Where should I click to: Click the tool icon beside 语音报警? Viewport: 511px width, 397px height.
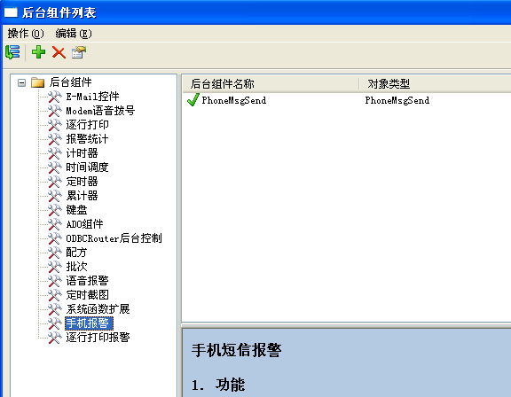[55, 281]
